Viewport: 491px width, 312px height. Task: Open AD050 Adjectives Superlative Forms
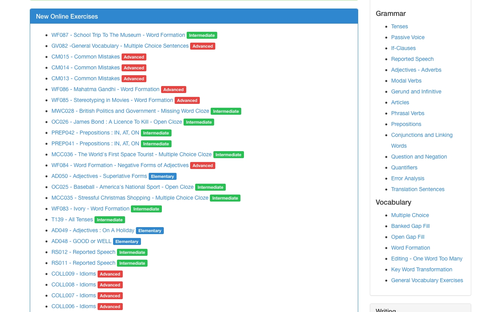click(99, 176)
